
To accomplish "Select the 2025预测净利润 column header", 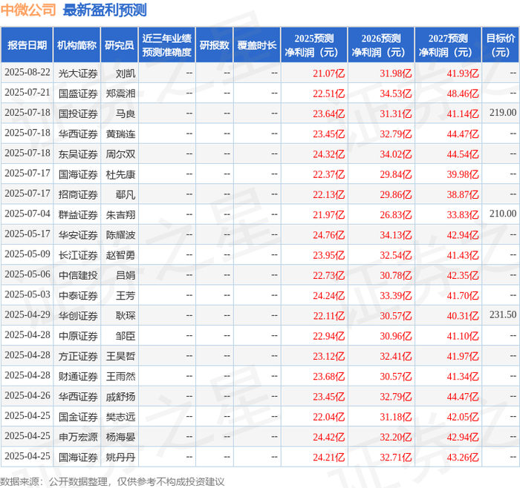I will coord(314,45).
